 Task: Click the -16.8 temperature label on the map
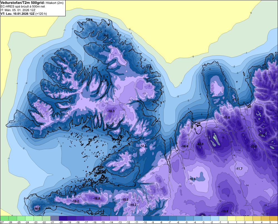tap(97, 198)
